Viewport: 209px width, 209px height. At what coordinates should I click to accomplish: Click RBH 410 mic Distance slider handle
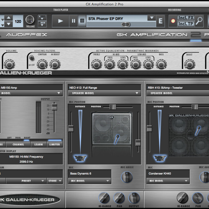click(149, 128)
